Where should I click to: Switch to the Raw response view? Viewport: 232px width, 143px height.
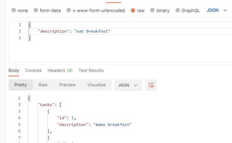(x=43, y=85)
